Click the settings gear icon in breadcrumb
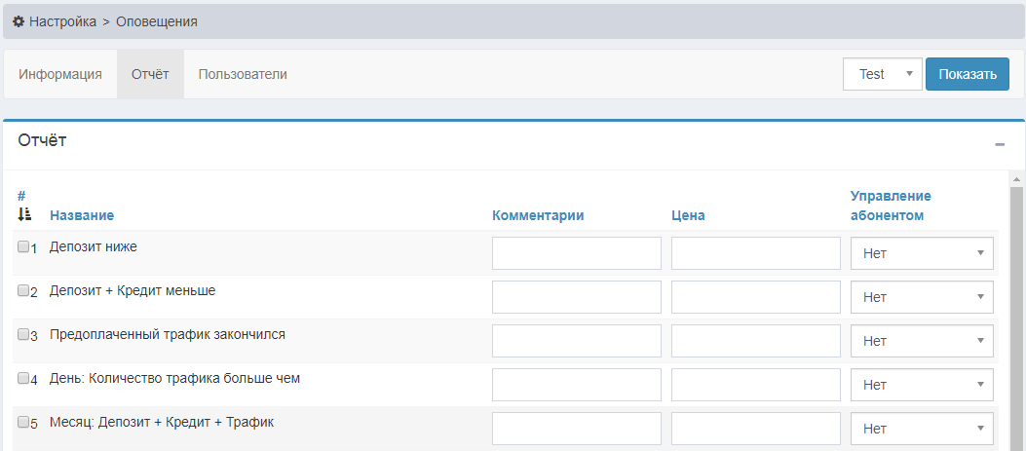Image resolution: width=1026 pixels, height=451 pixels. (x=19, y=21)
